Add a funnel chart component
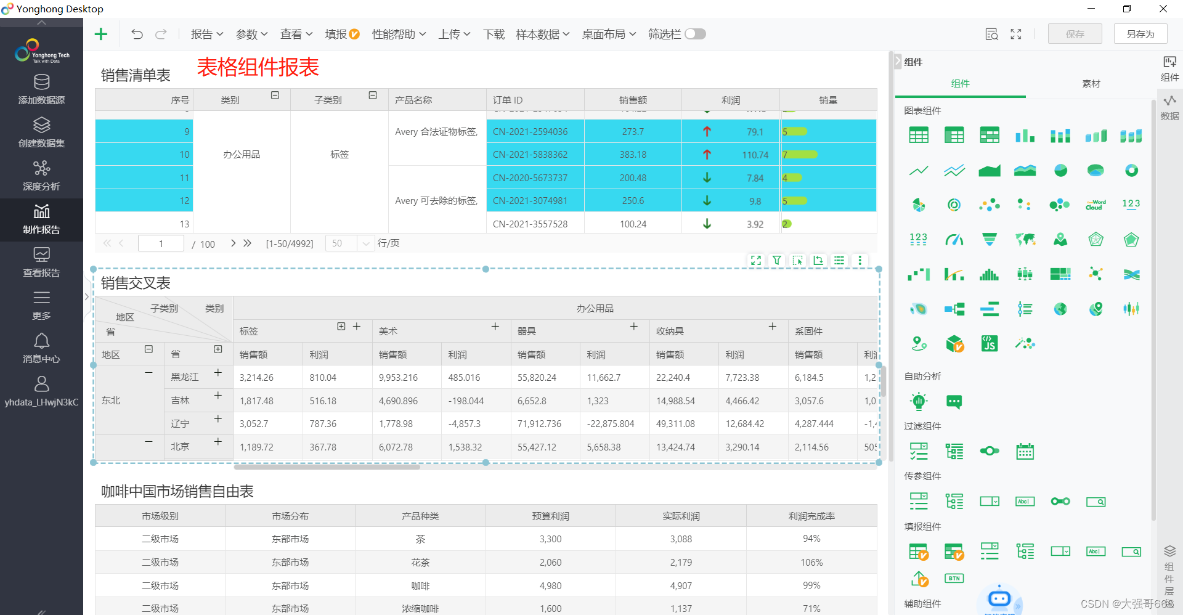The image size is (1183, 615). click(x=990, y=239)
